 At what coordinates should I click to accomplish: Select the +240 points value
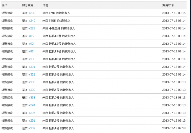(32, 21)
